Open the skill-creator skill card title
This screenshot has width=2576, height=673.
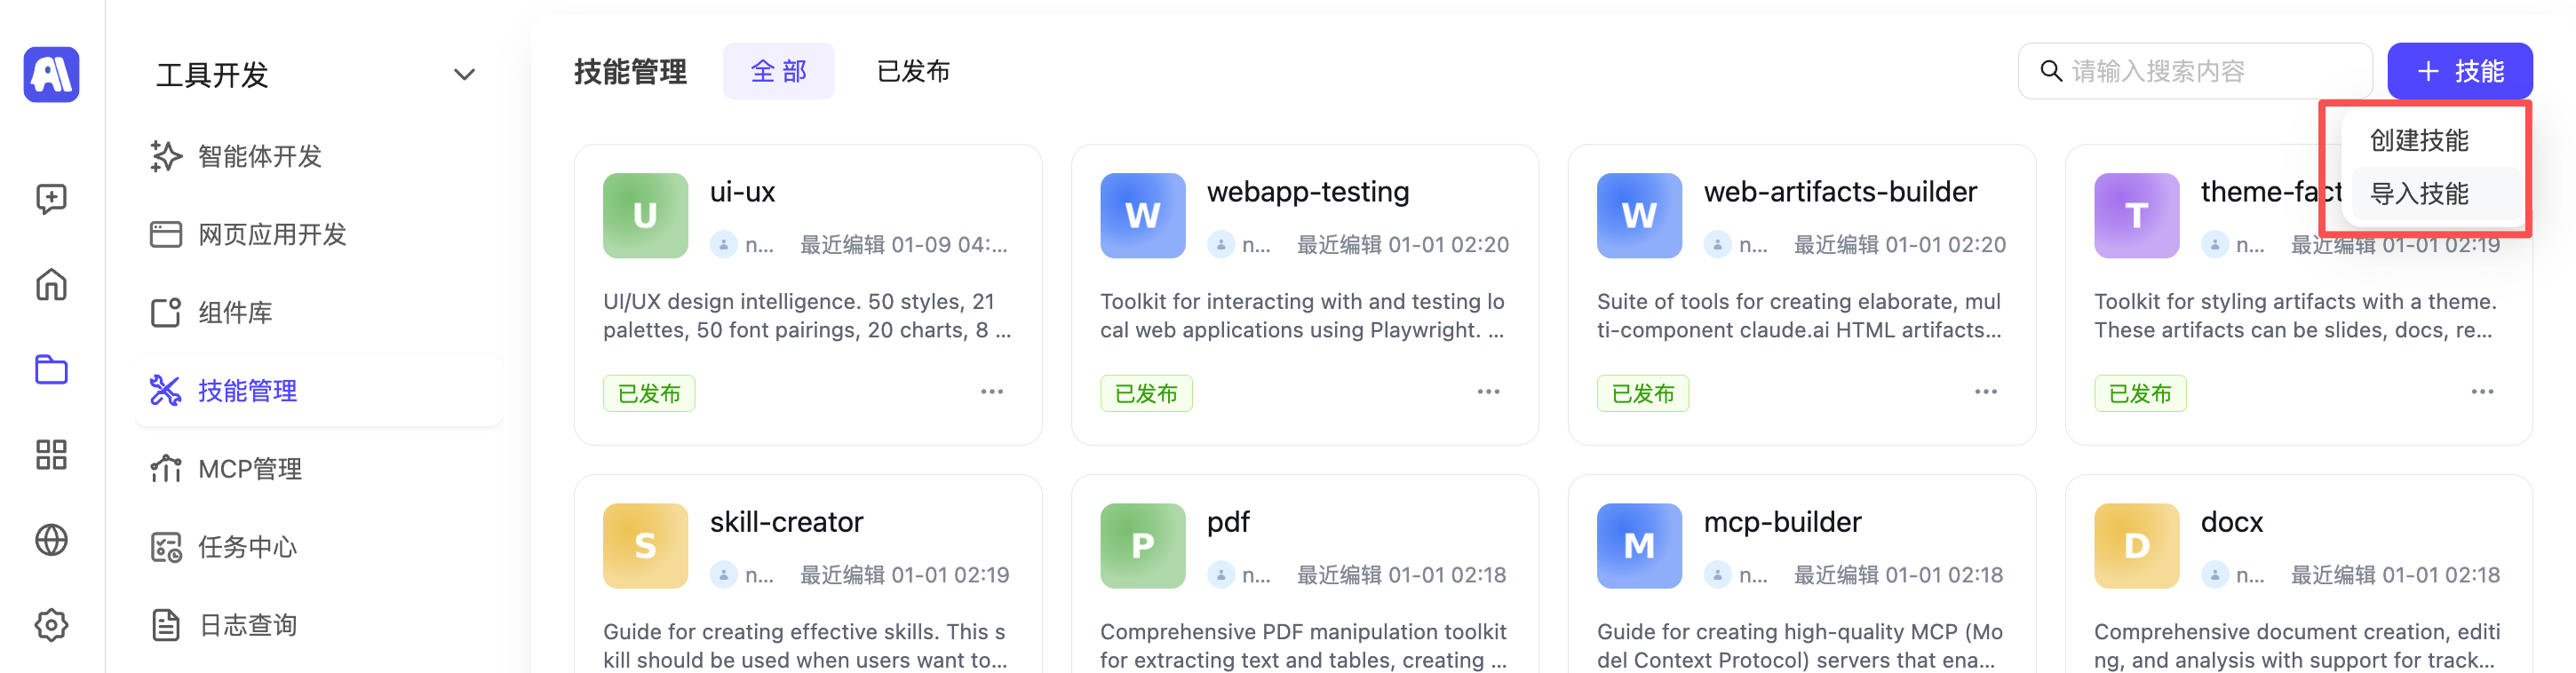(x=786, y=522)
